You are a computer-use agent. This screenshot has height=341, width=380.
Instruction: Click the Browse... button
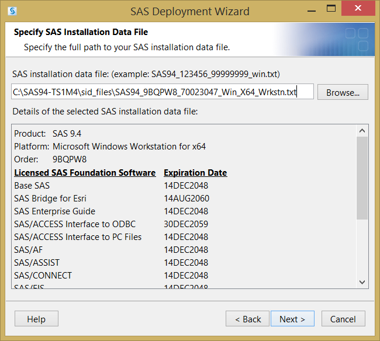tap(343, 92)
